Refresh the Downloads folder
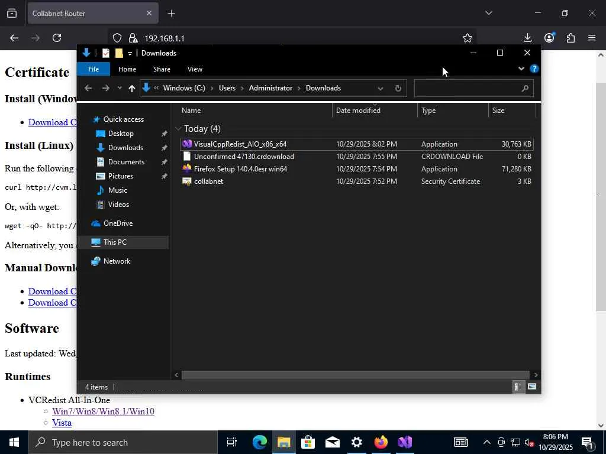 pyautogui.click(x=398, y=89)
